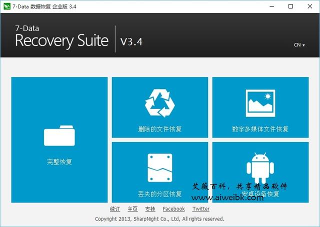Open the 支持 support link

150,209
